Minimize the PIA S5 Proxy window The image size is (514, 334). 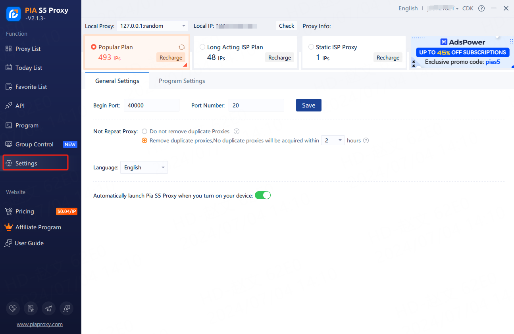pyautogui.click(x=494, y=8)
